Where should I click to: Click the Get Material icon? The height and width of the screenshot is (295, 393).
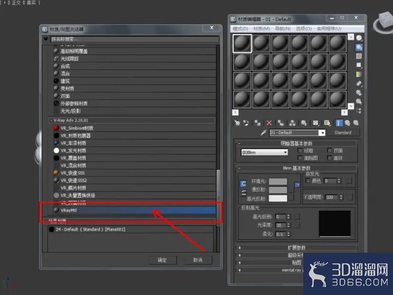(237, 123)
